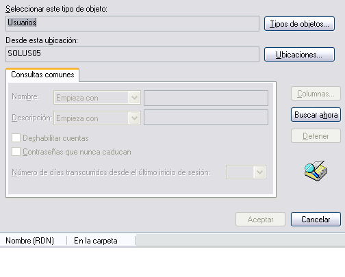Click the Descripción text input field
Image resolution: width=345 pixels, height=277 pixels.
(206, 118)
